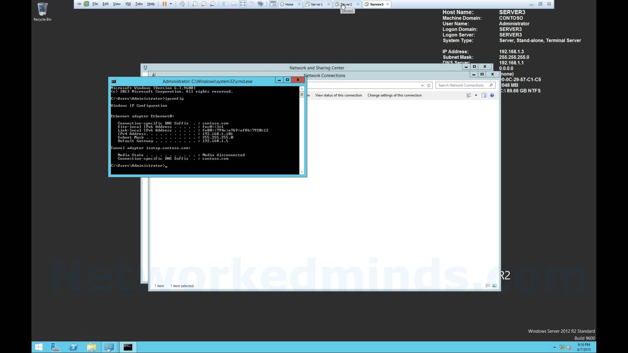Click the send Ctrl+Alt+Del toolbar icon
The image size is (628, 353).
click(x=182, y=4)
